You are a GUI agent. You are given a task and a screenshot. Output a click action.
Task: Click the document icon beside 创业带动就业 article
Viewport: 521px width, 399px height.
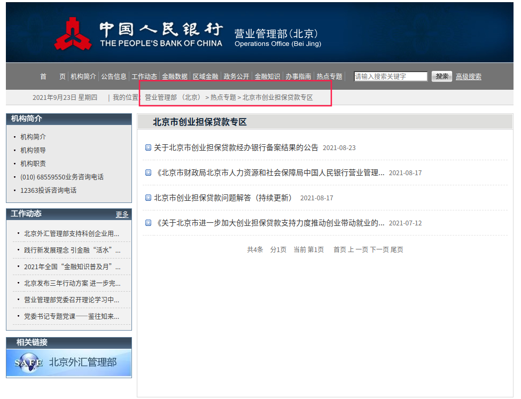pyautogui.click(x=148, y=223)
